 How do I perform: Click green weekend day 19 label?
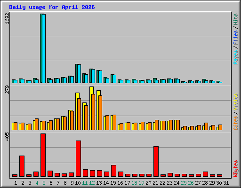pos(141,183)
